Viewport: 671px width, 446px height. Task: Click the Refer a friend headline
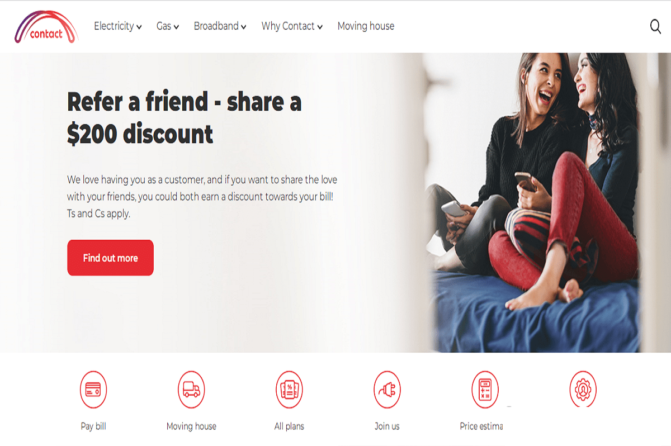tap(184, 118)
